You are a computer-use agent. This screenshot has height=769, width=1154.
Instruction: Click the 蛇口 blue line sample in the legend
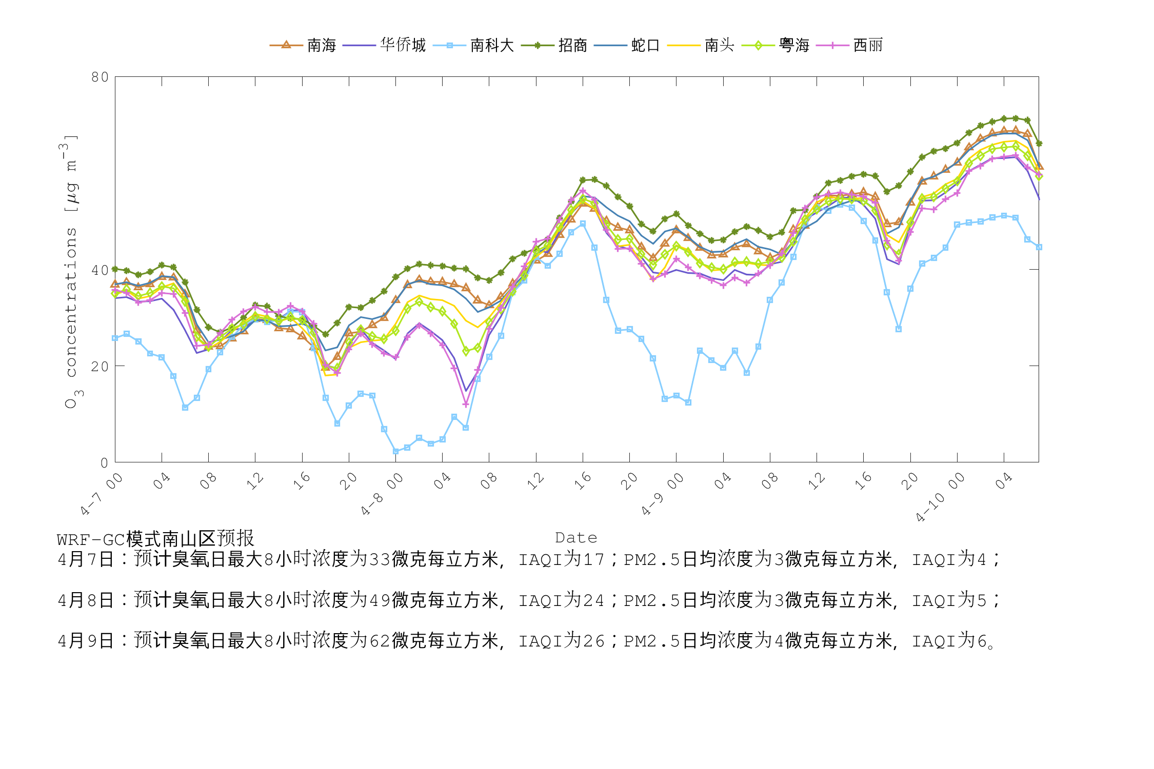pyautogui.click(x=611, y=46)
